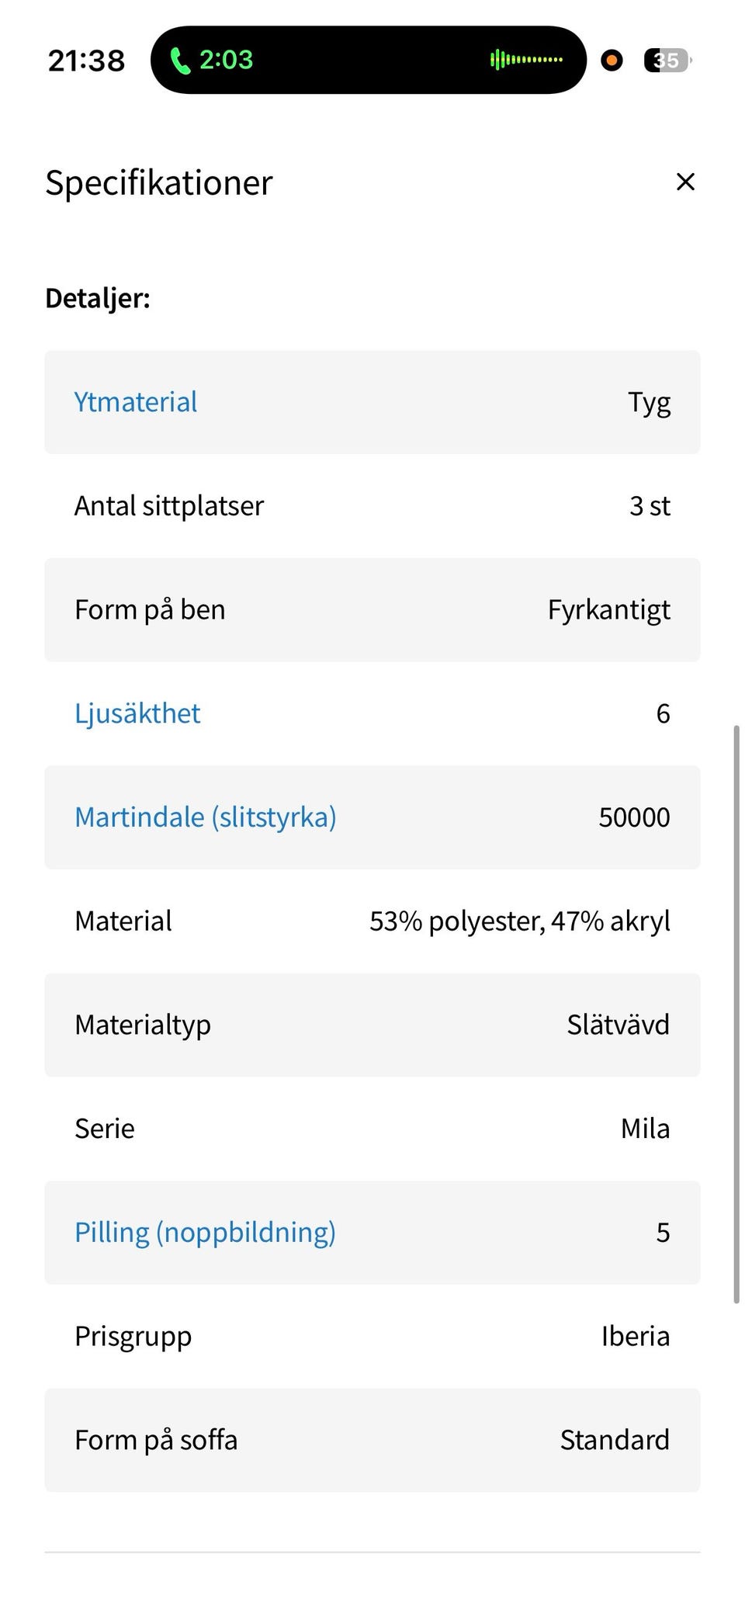745x1620 pixels.
Task: Tap the 21:38 status bar clock
Action: click(x=86, y=61)
